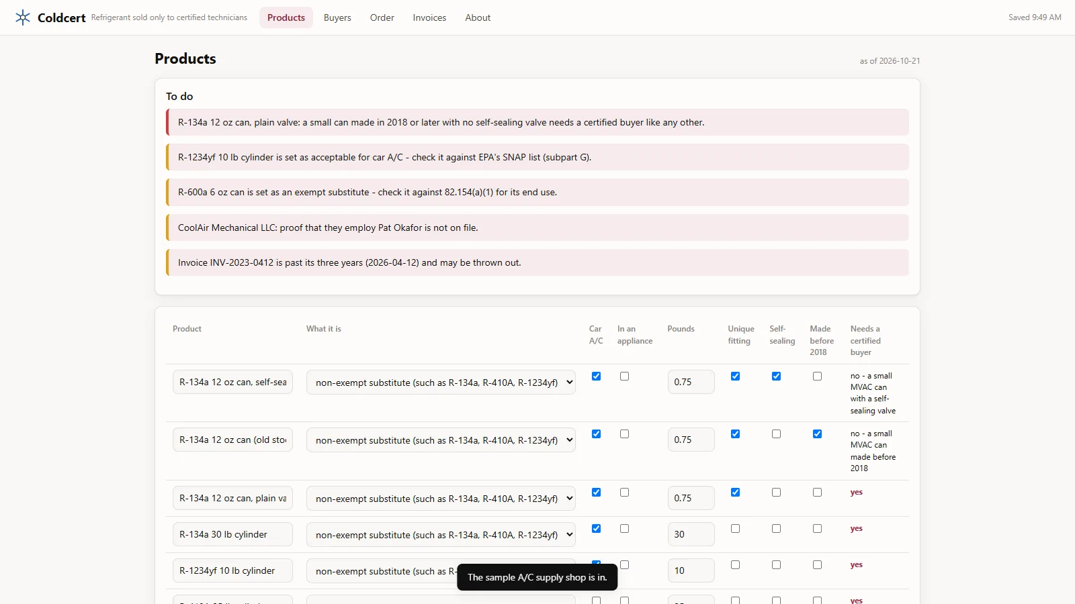Switch to the Order tab

[x=382, y=17]
